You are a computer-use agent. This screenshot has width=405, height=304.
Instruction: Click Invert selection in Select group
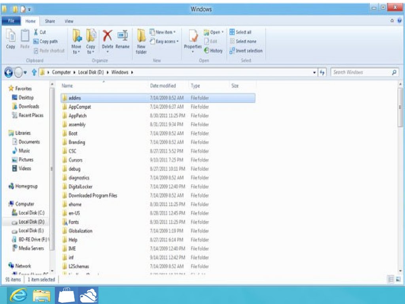click(x=246, y=51)
